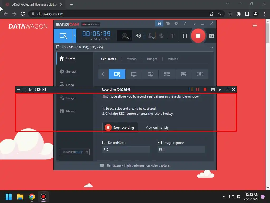Open output folder icon in title bar
The width and height of the screenshot is (270, 203).
168,23
